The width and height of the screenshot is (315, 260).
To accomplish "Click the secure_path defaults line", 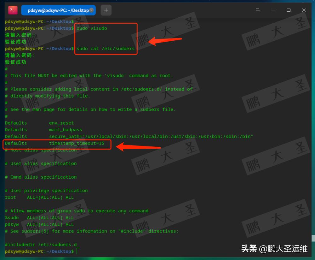I will [x=129, y=136].
